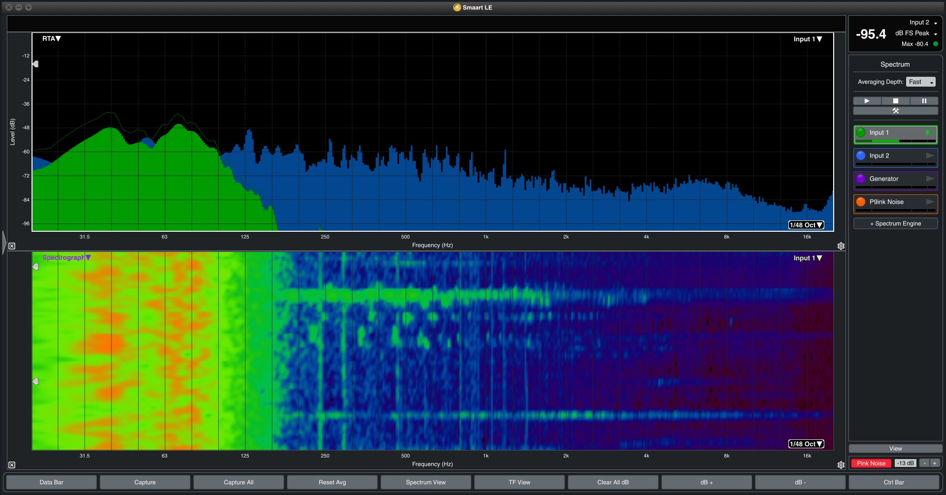The width and height of the screenshot is (946, 495).
Task: Open Spectrograph graph settings gear
Action: tap(841, 465)
